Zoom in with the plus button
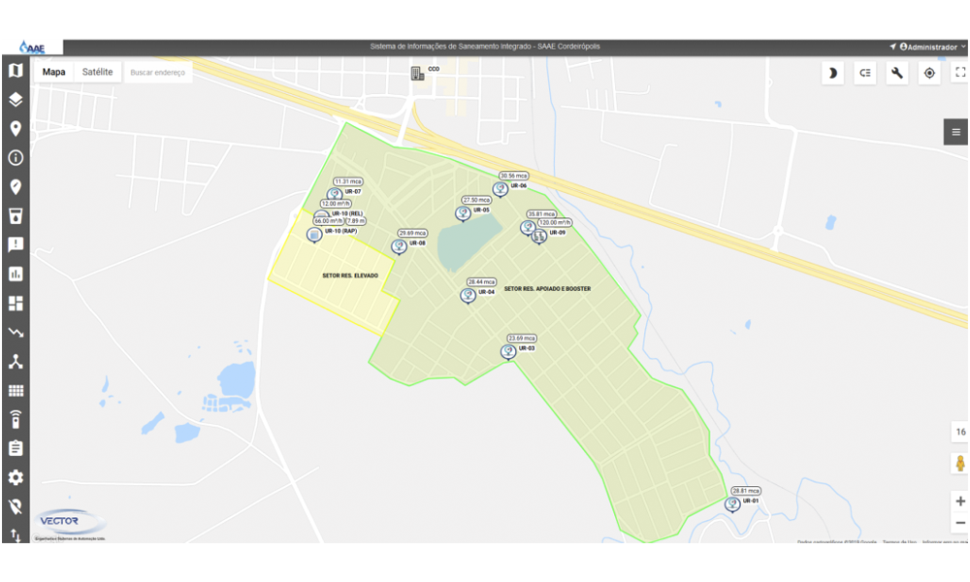This screenshot has height=582, width=970. tap(960, 501)
